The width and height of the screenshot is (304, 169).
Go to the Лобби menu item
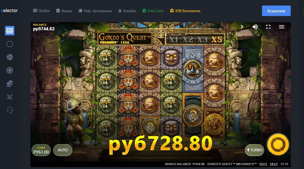coord(41,11)
